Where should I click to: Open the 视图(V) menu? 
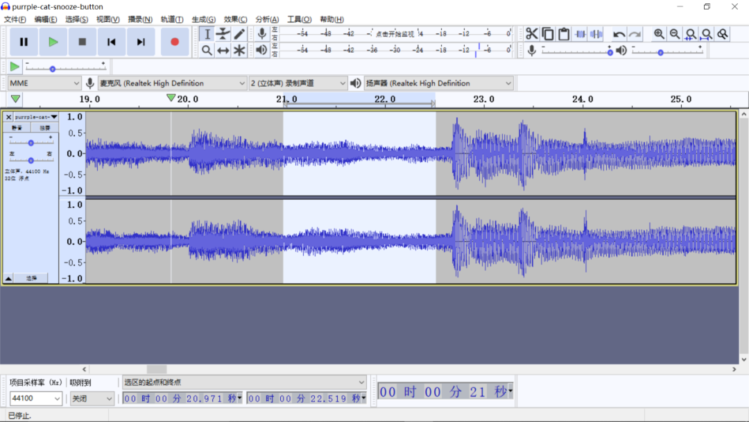click(107, 19)
